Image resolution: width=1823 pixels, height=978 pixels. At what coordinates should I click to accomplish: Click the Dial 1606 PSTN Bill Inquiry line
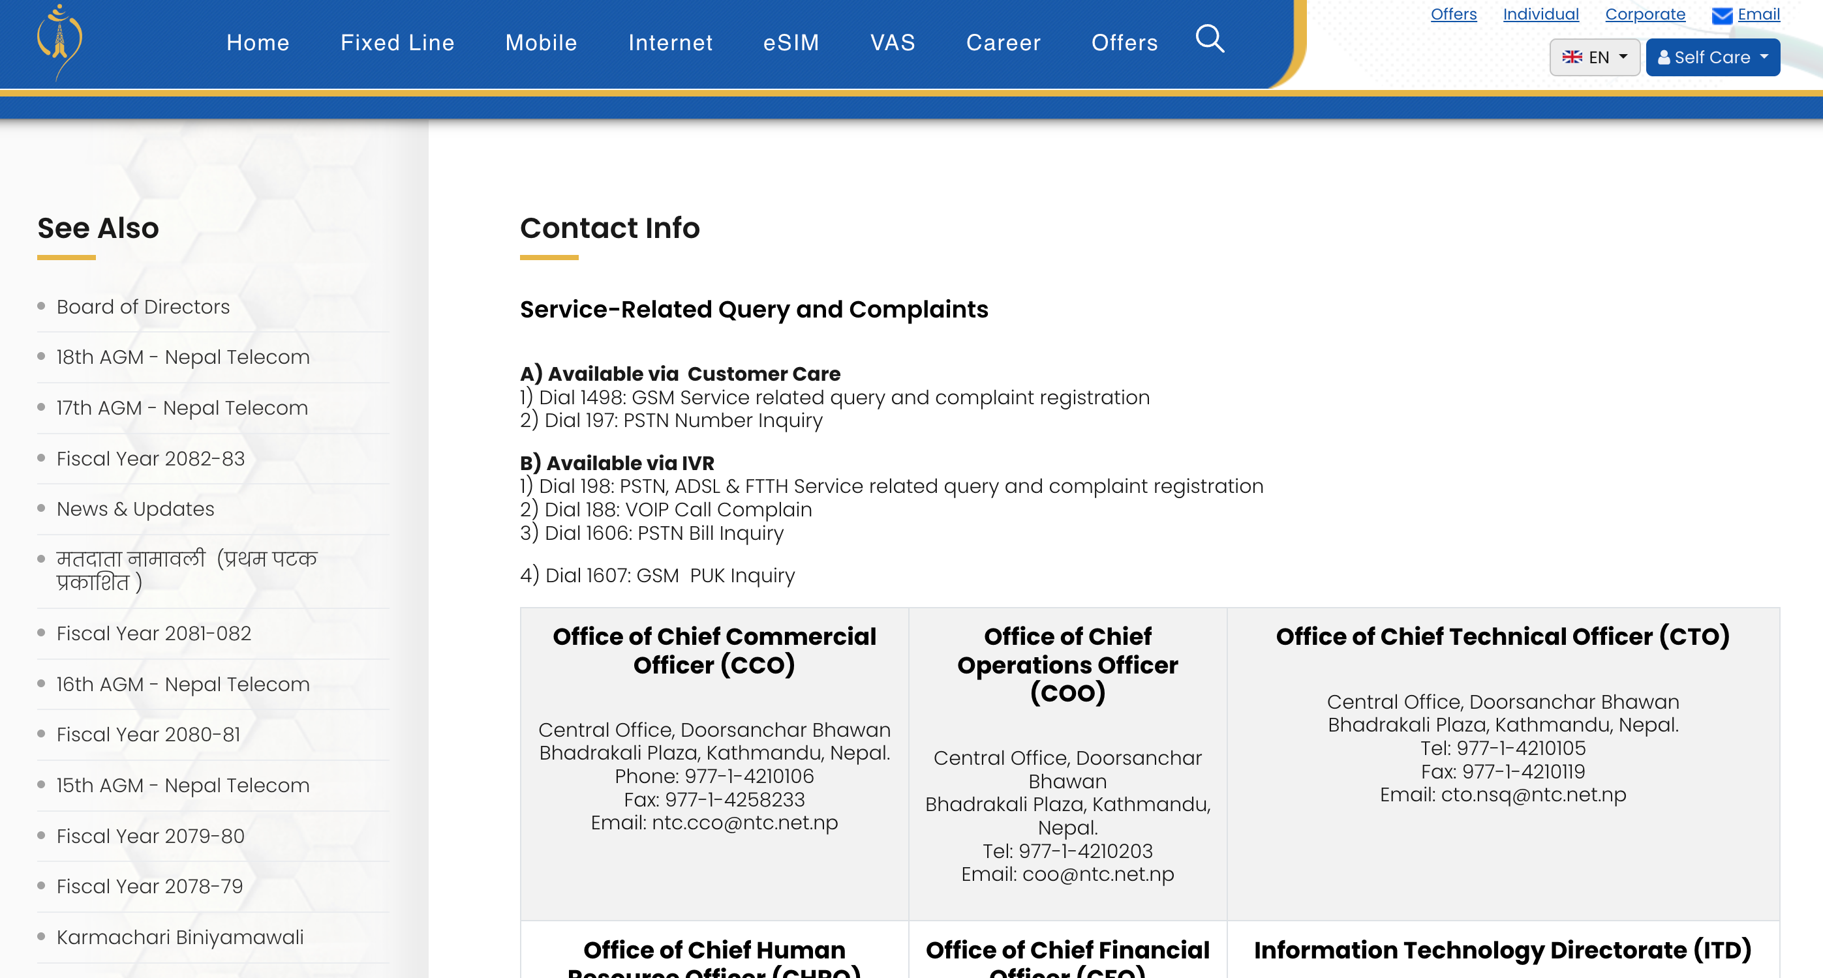[652, 533]
